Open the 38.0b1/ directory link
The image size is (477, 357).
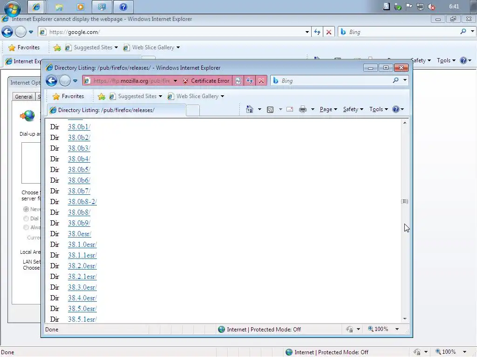point(79,127)
